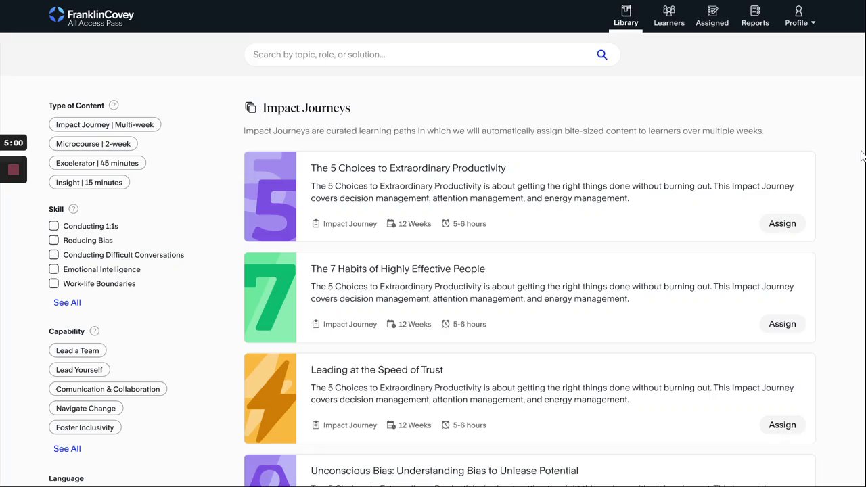866x487 pixels.
Task: Check the Conducting 1:1s checkbox
Action: click(53, 226)
